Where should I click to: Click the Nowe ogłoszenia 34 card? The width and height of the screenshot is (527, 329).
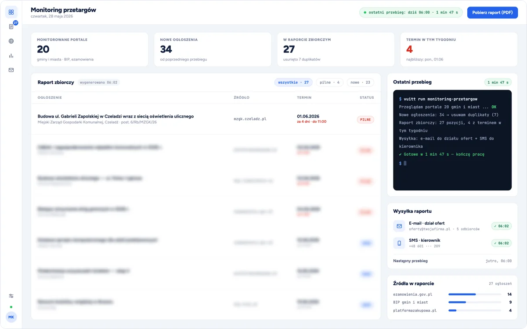pyautogui.click(x=213, y=49)
